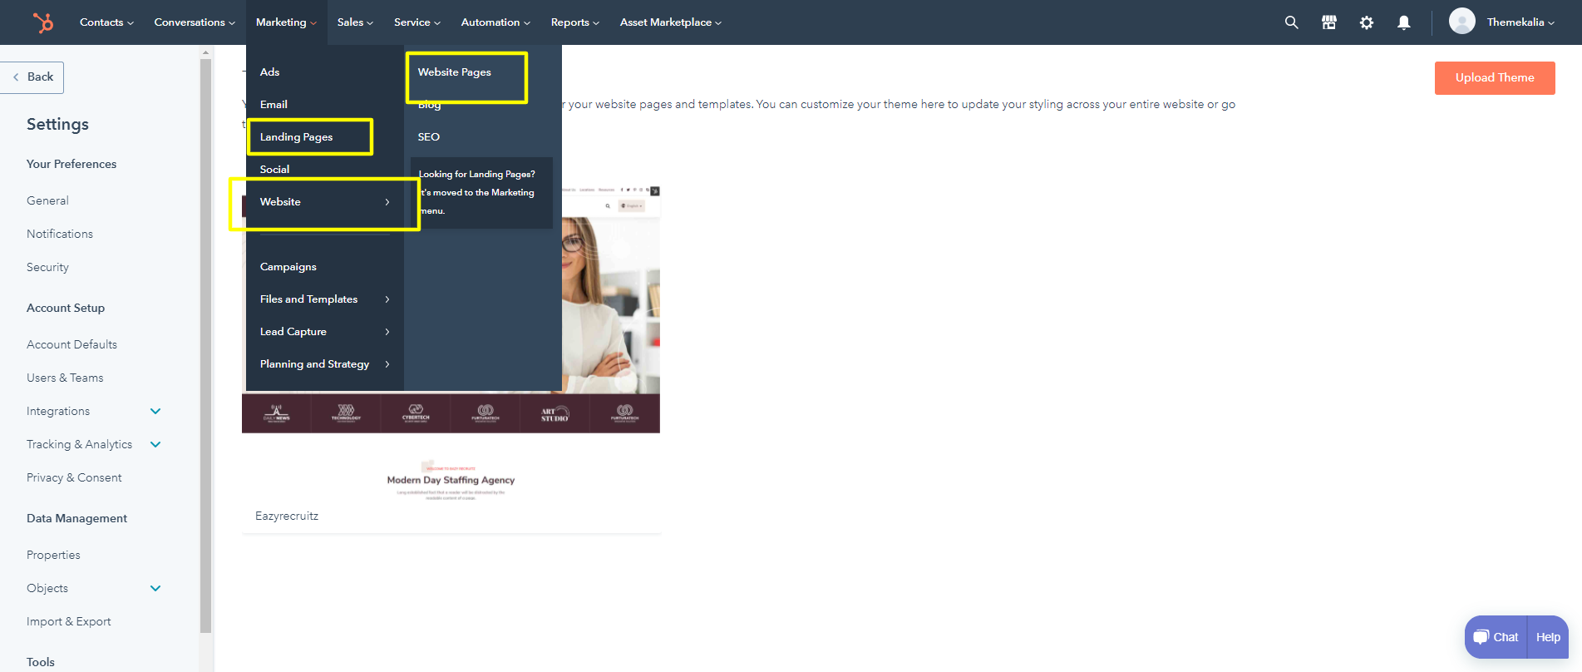Go to Privacy & Consent settings

[x=74, y=477]
